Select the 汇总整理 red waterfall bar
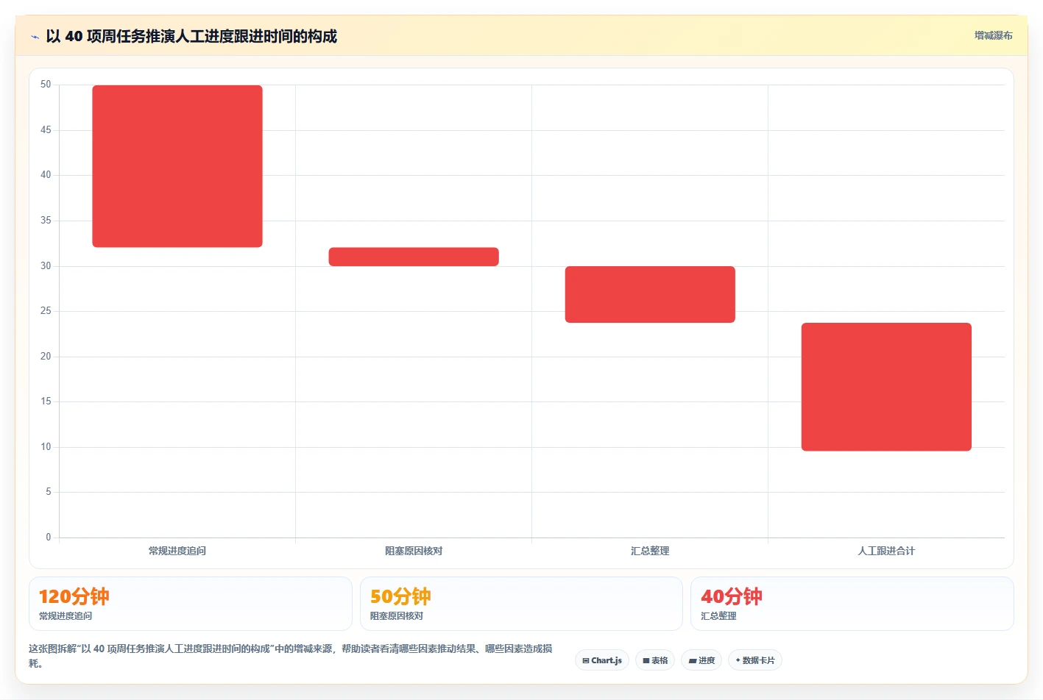The height and width of the screenshot is (700, 1043). pyautogui.click(x=650, y=294)
